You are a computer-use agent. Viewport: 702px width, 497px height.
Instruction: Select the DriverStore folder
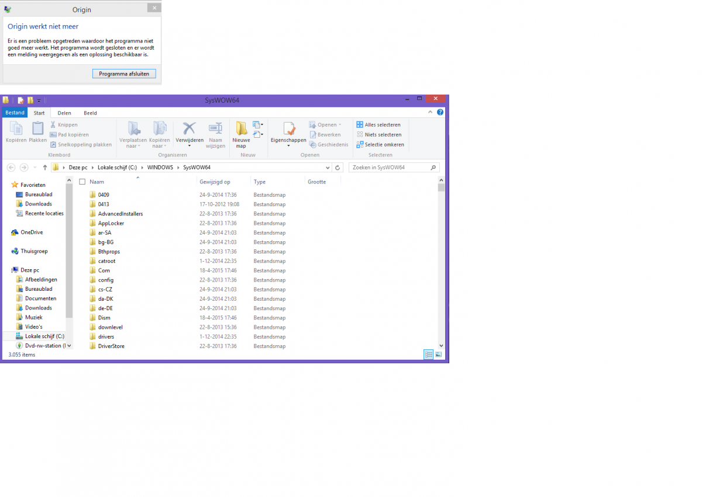pos(106,346)
